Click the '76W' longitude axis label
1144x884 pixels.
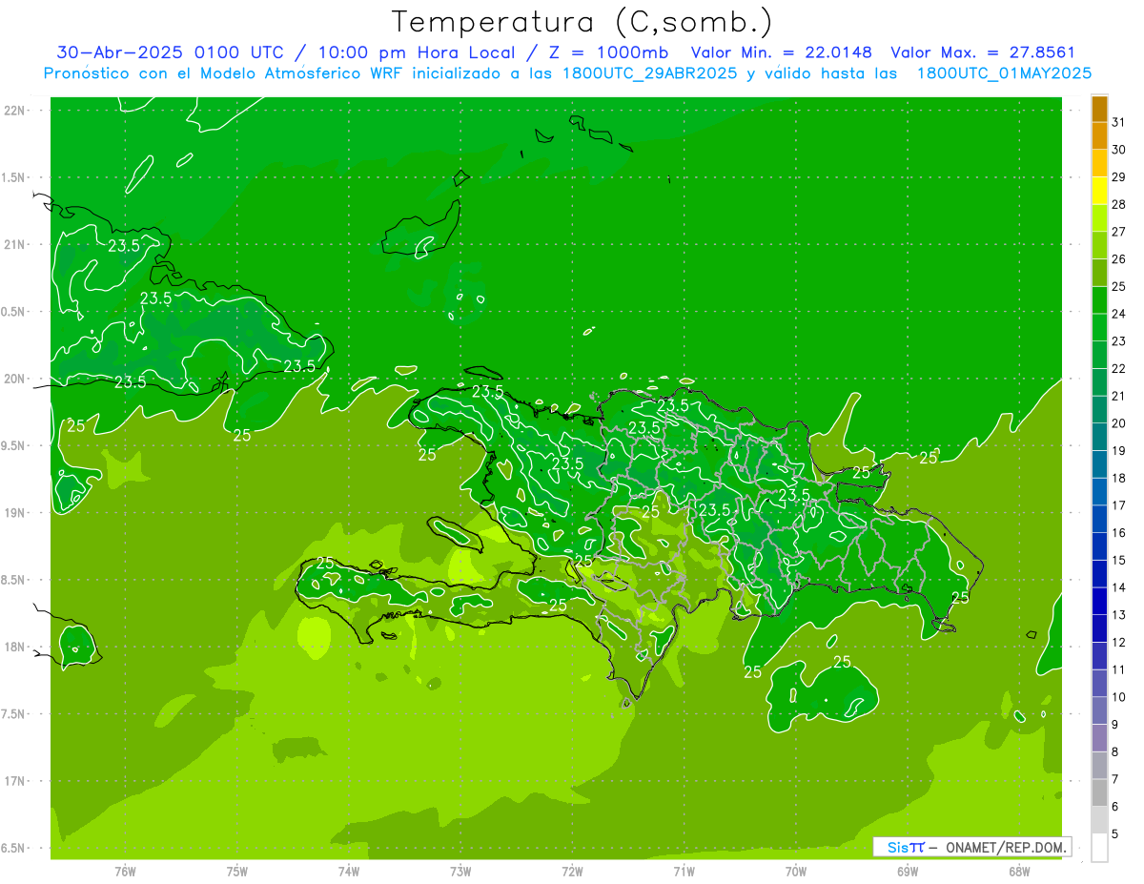pyautogui.click(x=125, y=872)
